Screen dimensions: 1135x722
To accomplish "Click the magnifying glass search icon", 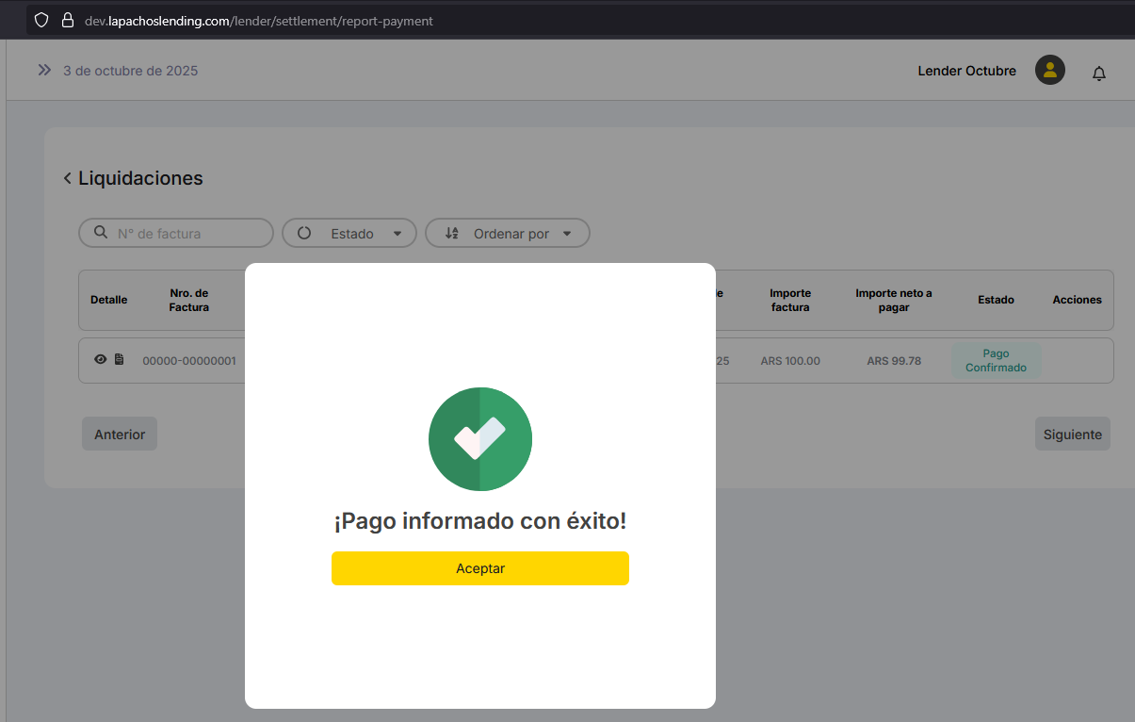I will point(101,233).
